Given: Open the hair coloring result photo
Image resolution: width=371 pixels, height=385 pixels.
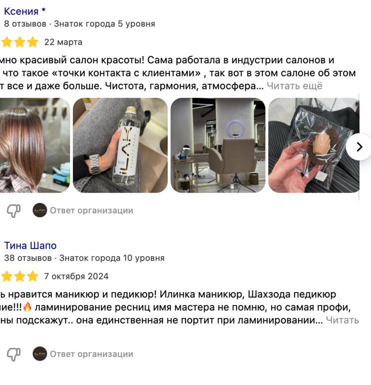Looking at the screenshot, I should click(x=35, y=145).
